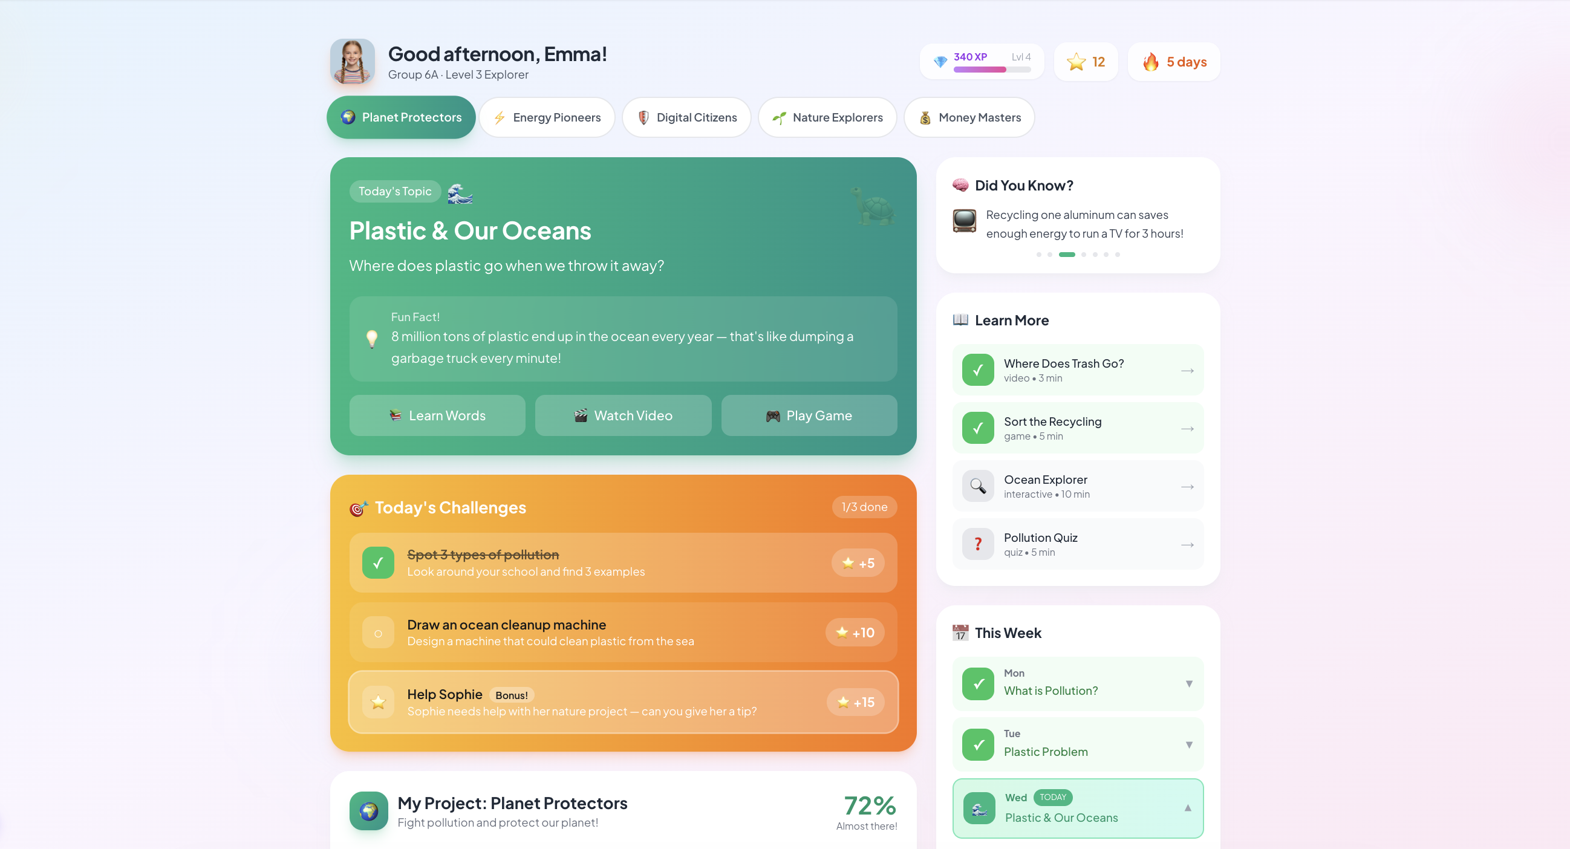Click the Watch Video button
1570x849 pixels.
(x=623, y=415)
